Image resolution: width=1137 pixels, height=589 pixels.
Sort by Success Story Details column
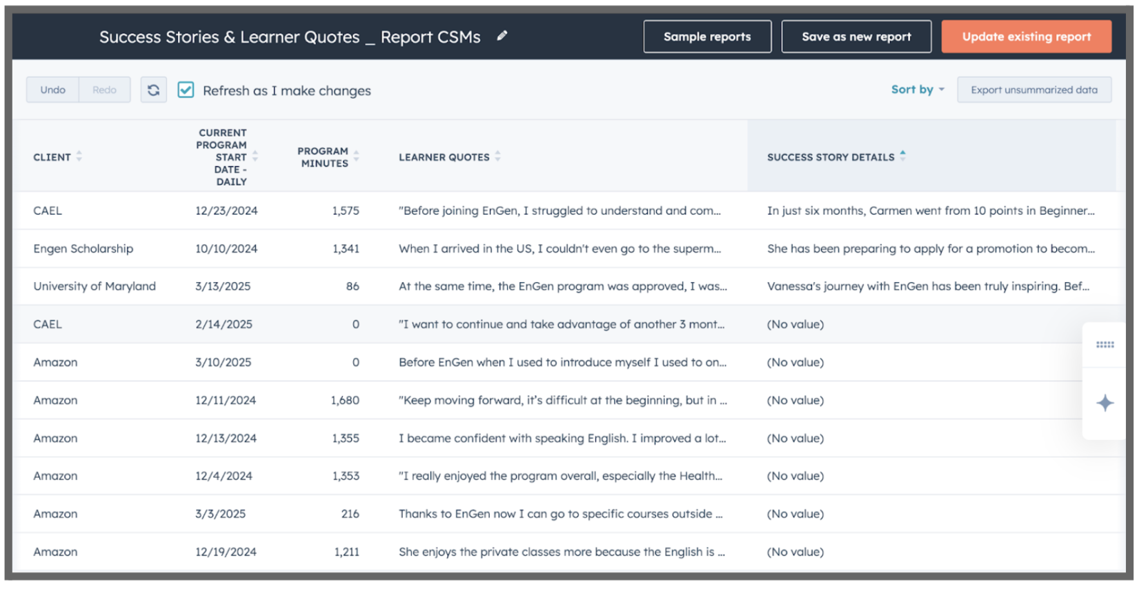(902, 157)
